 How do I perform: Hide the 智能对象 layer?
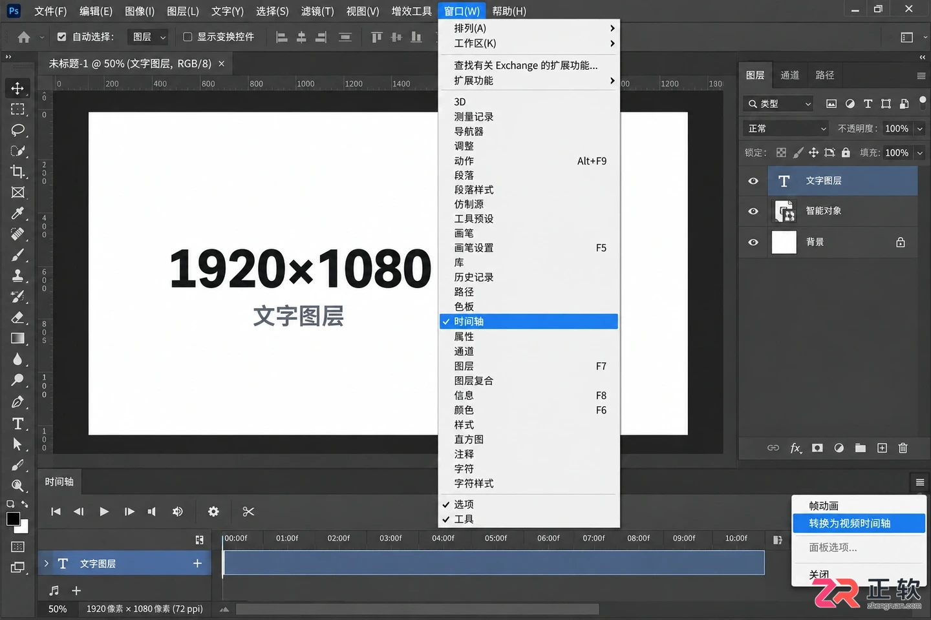(x=753, y=211)
